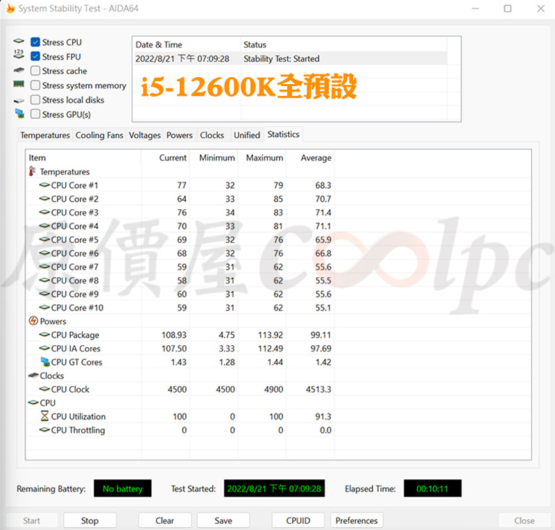Click the chip icon beside CPU Core #8
Image resolution: width=555 pixels, height=530 pixels.
(x=44, y=280)
